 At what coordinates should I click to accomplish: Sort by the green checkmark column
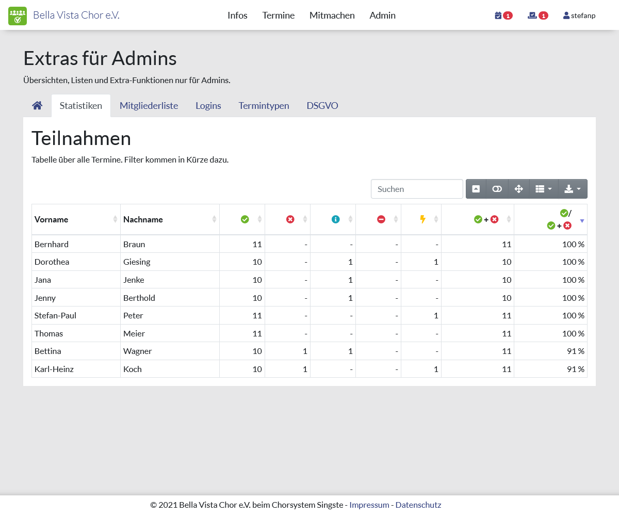tap(245, 219)
